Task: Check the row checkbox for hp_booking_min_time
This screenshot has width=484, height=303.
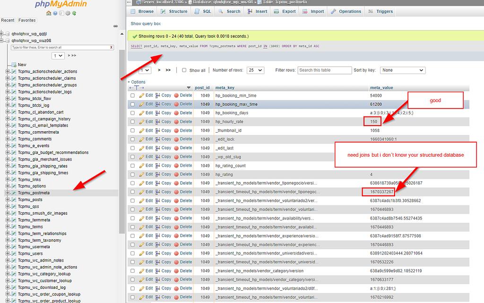Action: [132, 95]
